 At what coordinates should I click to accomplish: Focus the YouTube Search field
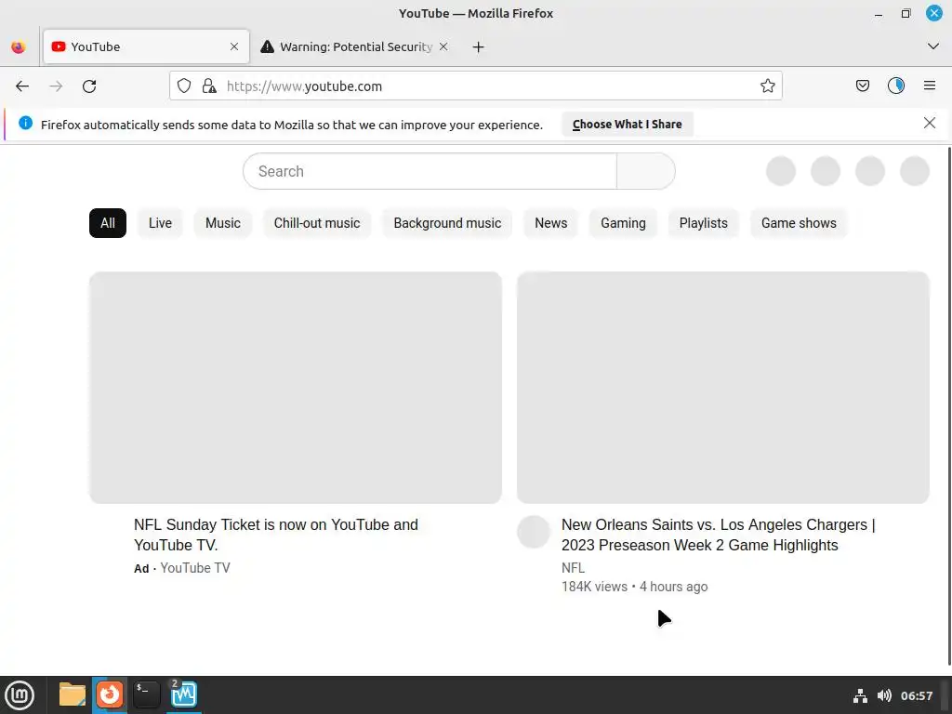430,171
